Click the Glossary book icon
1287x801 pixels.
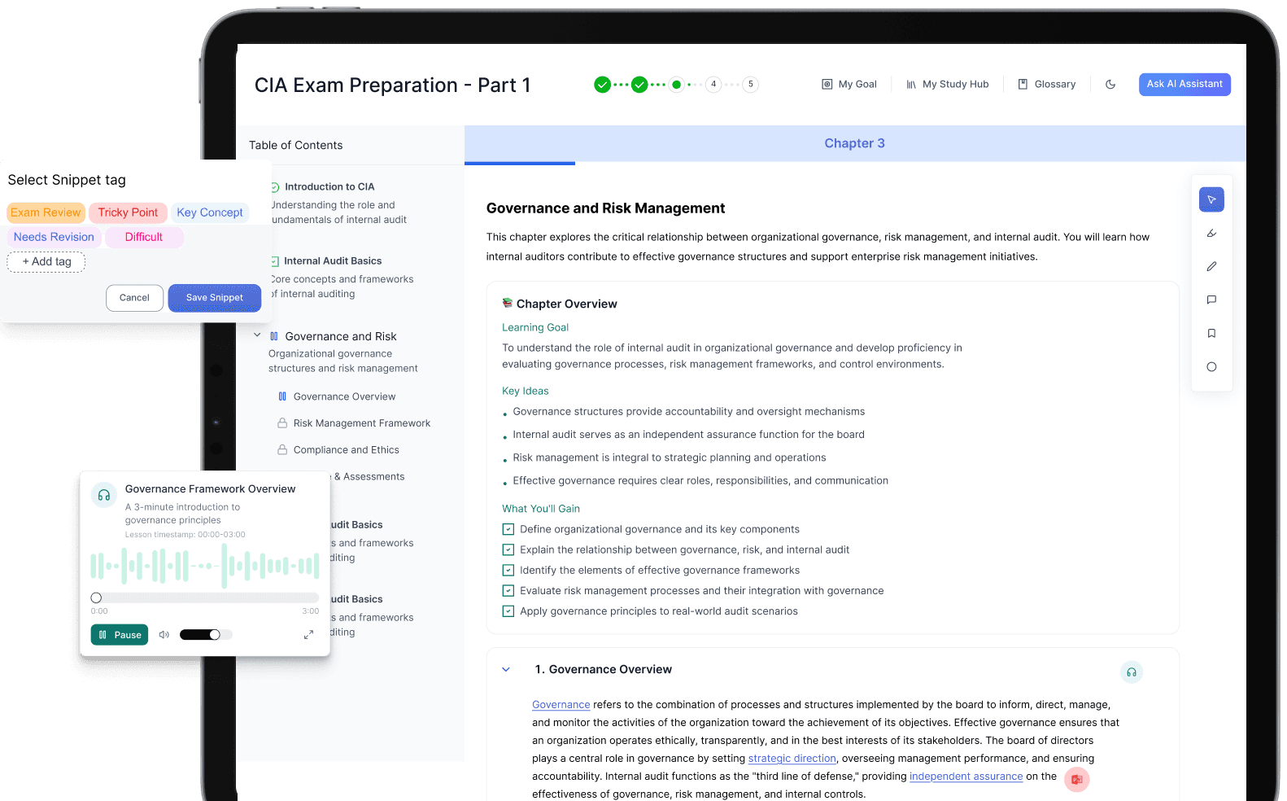[1023, 84]
